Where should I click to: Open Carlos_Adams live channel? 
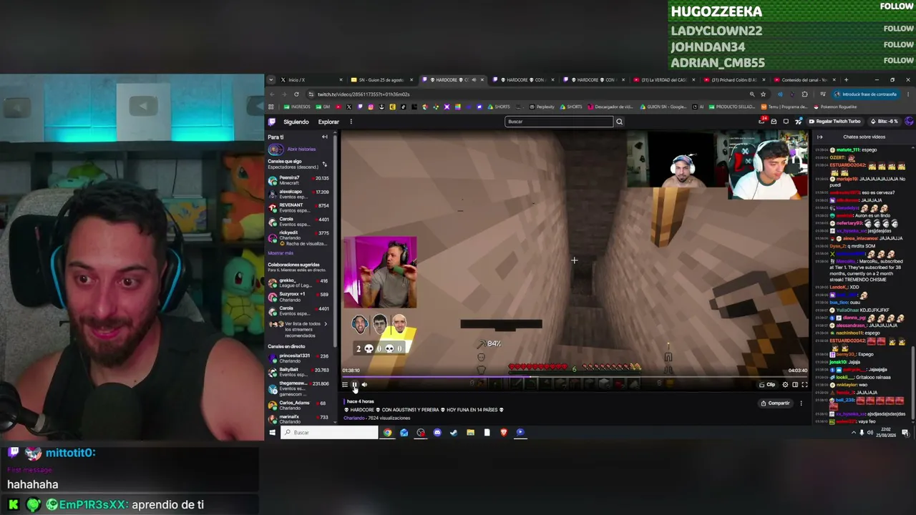[x=298, y=406]
